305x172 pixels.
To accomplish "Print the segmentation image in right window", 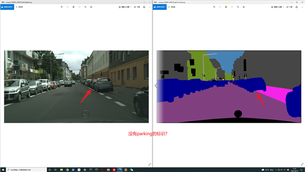I will [296, 7].
